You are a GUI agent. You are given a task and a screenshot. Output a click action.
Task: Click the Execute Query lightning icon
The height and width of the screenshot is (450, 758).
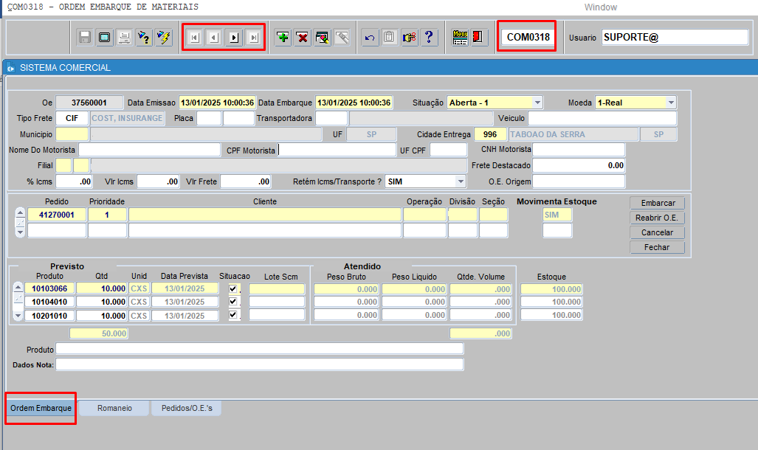point(164,37)
